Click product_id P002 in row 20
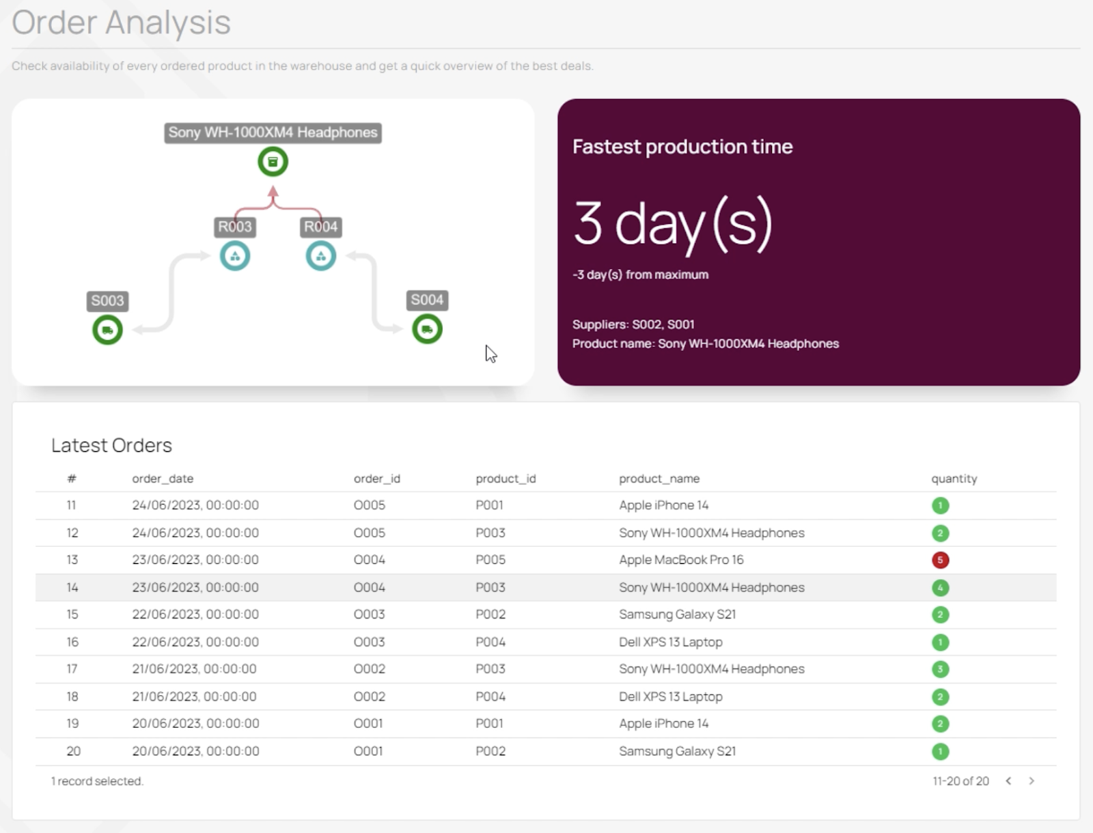This screenshot has height=833, width=1093. (490, 751)
